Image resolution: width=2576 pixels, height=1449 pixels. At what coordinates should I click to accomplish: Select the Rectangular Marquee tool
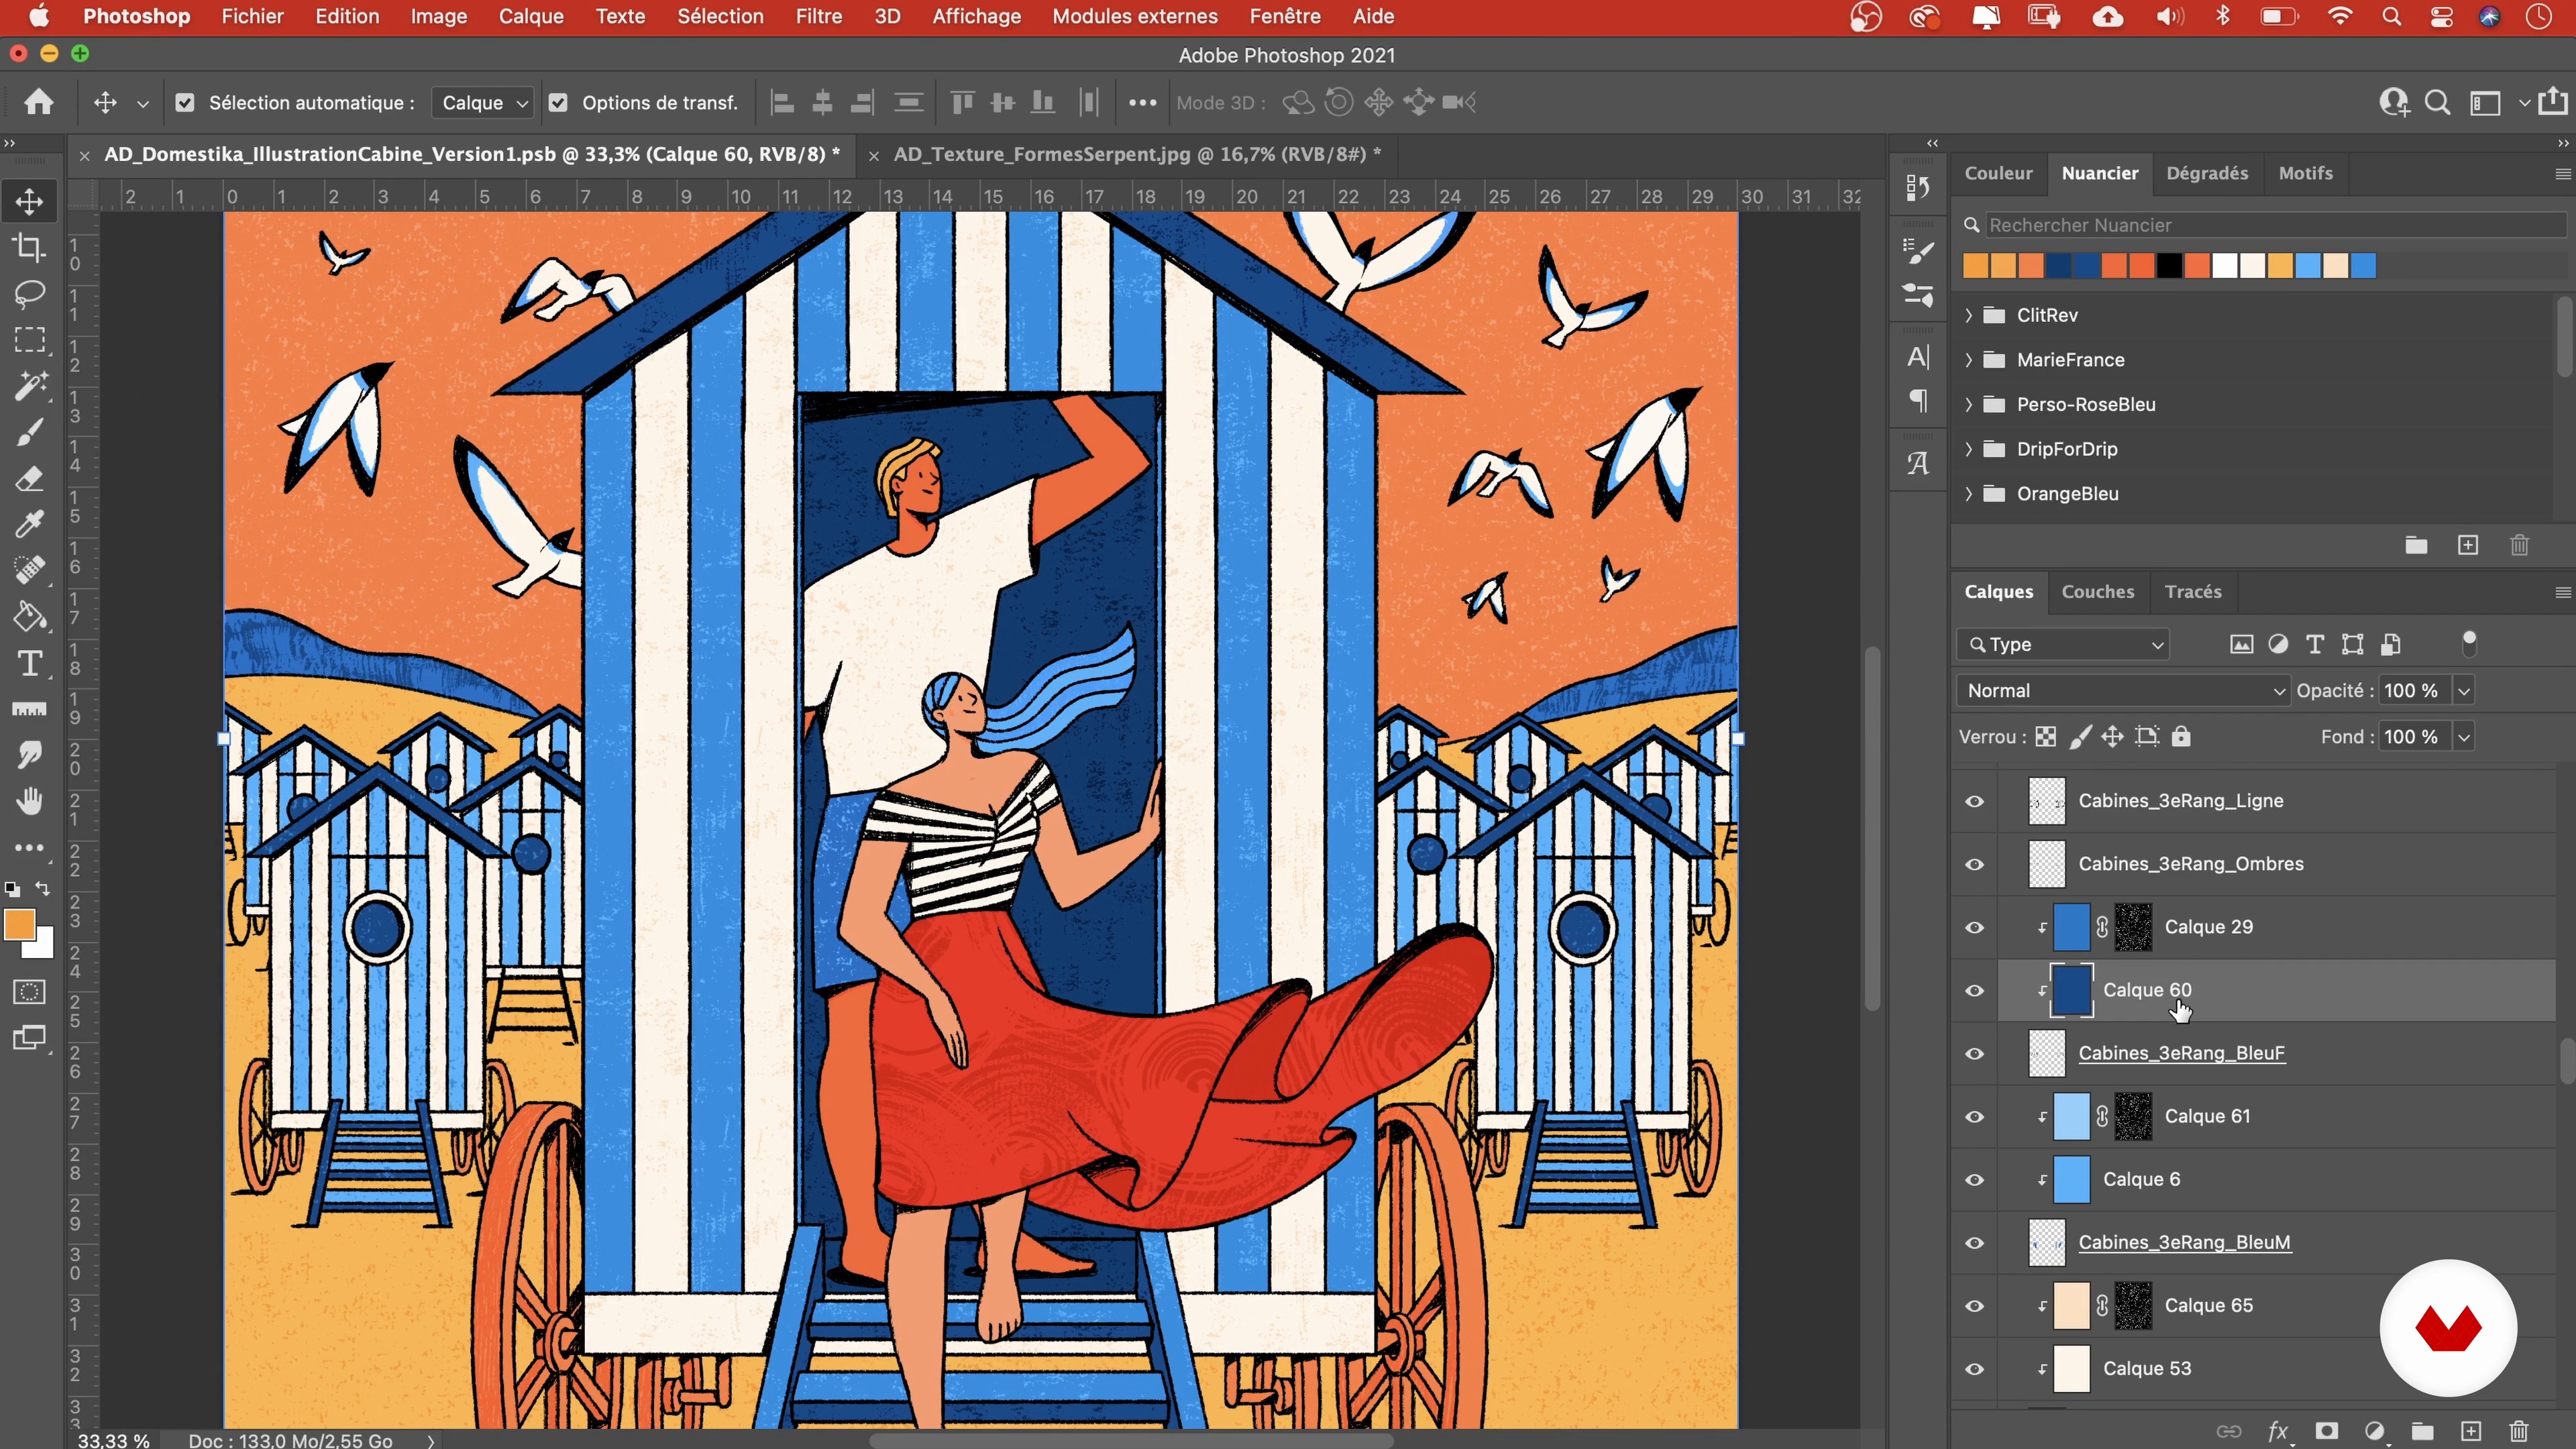[29, 340]
